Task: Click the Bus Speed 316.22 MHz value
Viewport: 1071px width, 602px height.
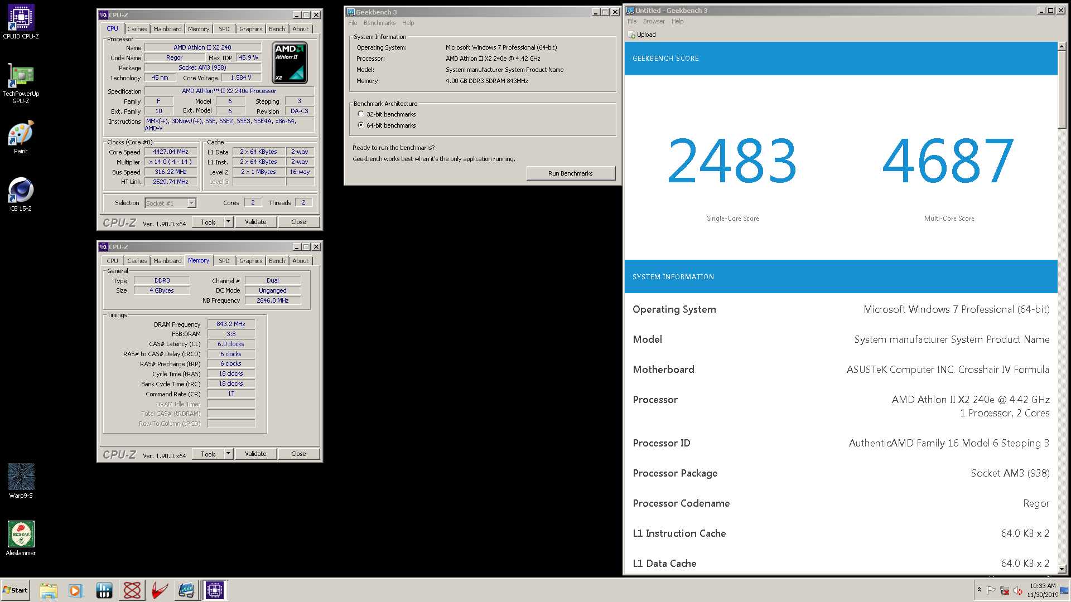Action: click(x=171, y=172)
